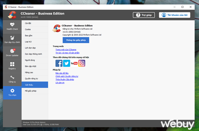
Task: Open Tài khoản của tôi account button
Action: click(x=174, y=15)
